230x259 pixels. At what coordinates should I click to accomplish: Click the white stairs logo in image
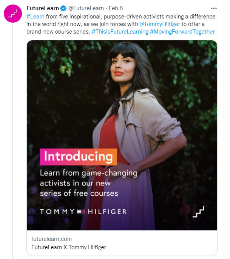(198, 211)
